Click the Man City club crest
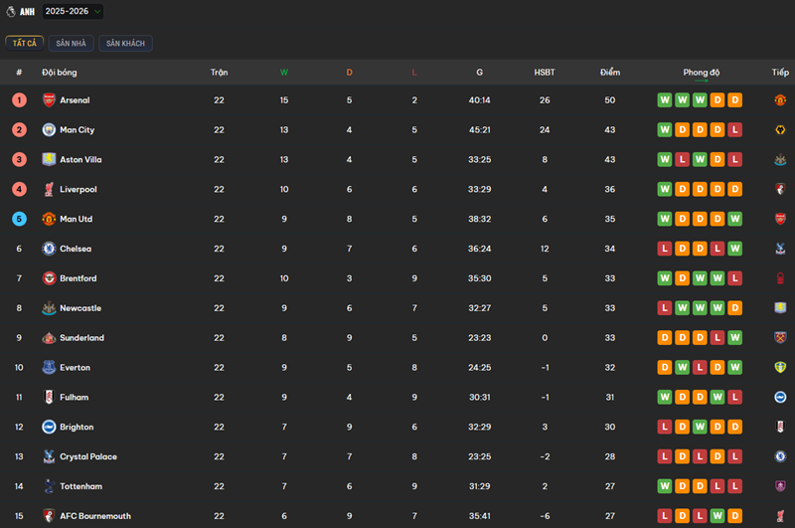Image resolution: width=795 pixels, height=528 pixels. click(x=49, y=130)
